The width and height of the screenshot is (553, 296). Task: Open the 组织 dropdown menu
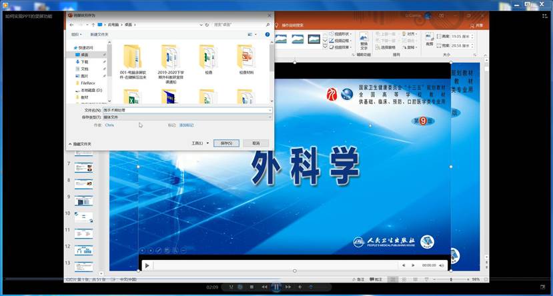tap(76, 35)
